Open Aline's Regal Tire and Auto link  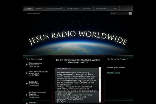[38, 71]
